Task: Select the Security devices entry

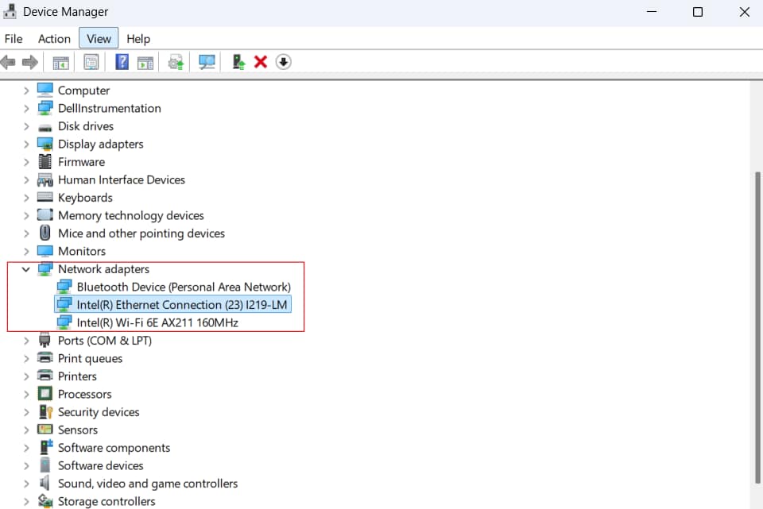Action: 99,412
